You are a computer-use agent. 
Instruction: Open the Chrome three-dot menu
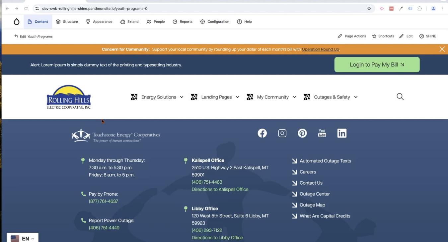pos(443,9)
